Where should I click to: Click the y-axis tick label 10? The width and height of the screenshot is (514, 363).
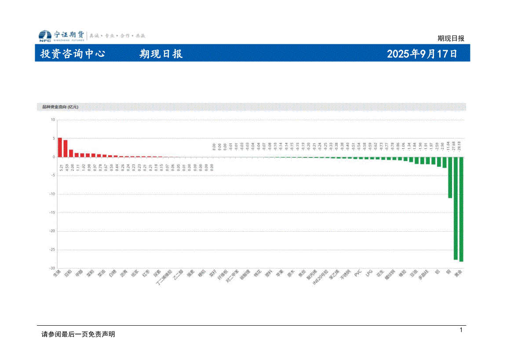pos(53,120)
